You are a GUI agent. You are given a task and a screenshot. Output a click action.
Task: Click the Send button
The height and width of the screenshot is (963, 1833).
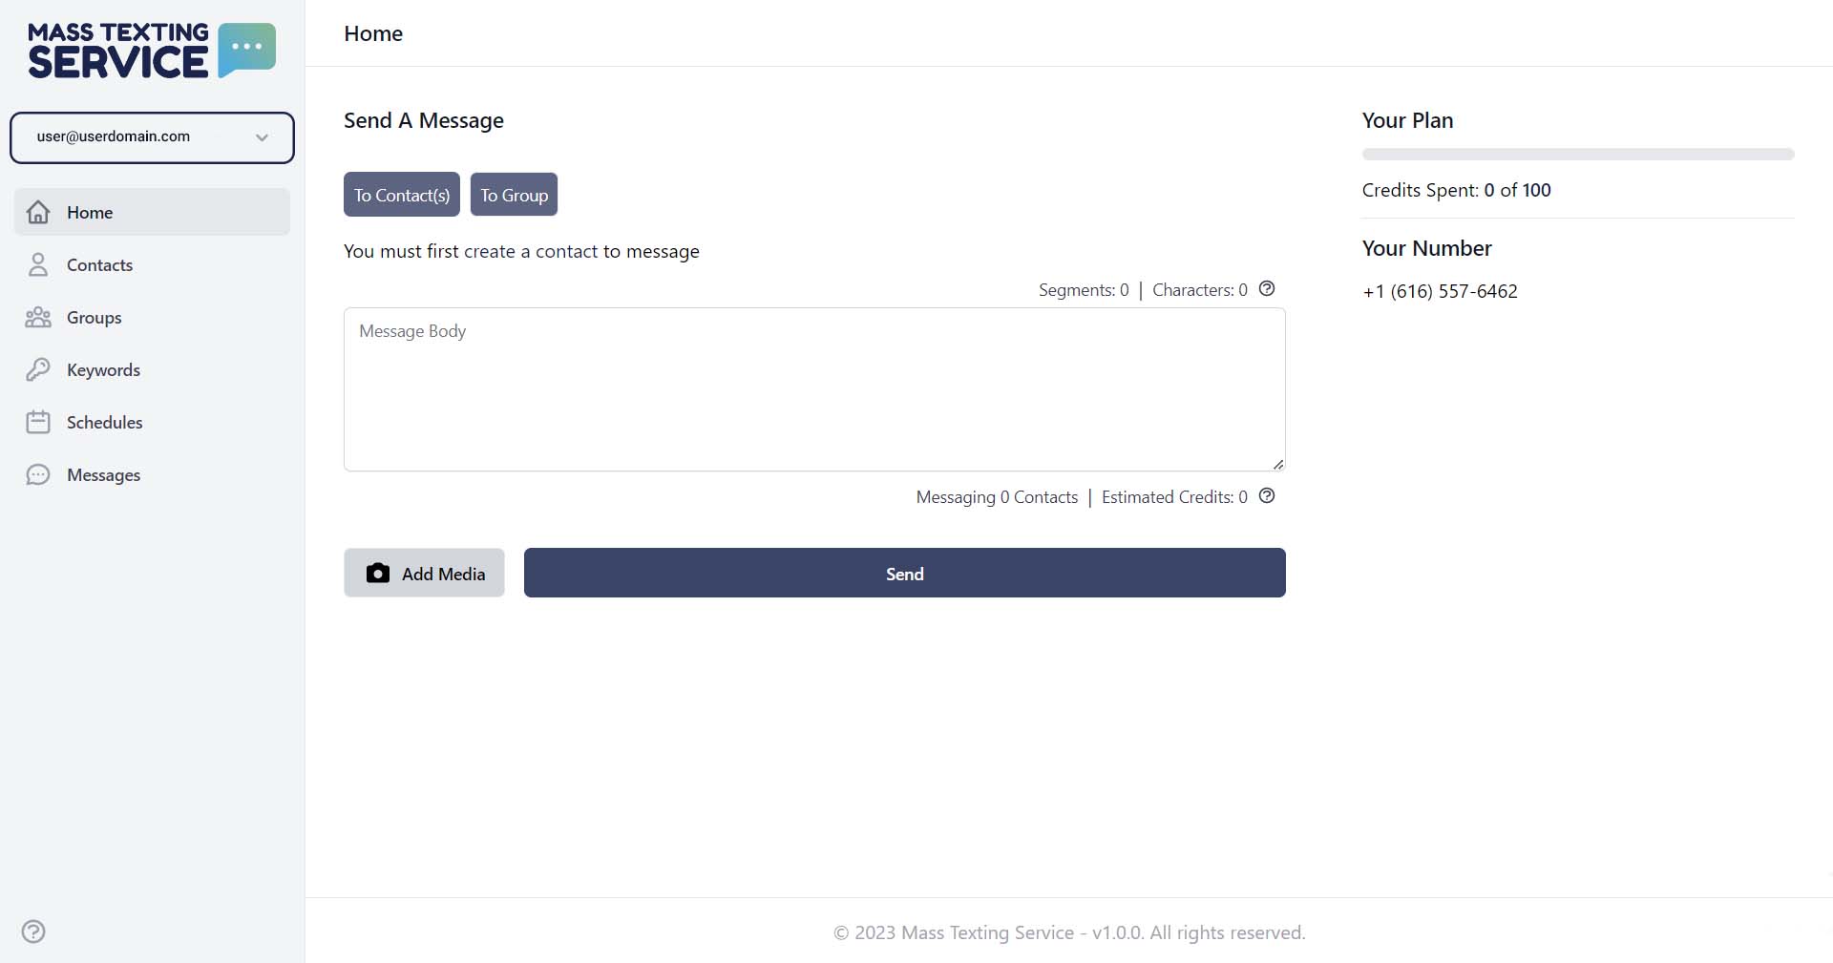click(x=905, y=573)
